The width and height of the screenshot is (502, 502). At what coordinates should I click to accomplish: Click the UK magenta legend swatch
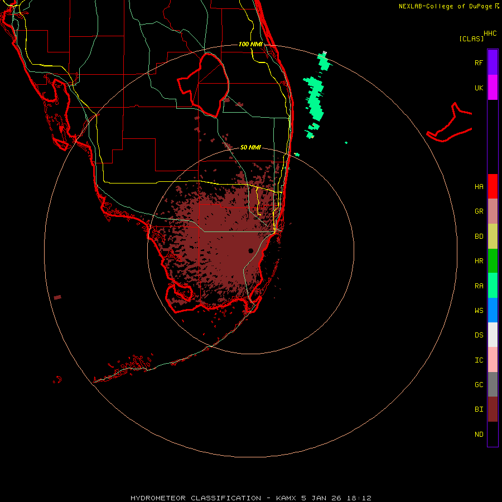[493, 88]
